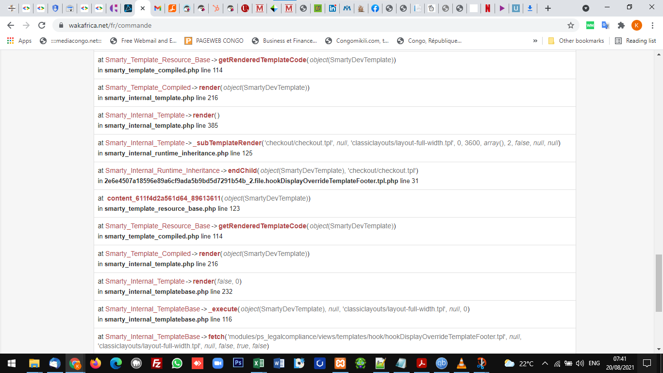Open a new browser tab
This screenshot has height=373, width=663.
(548, 8)
